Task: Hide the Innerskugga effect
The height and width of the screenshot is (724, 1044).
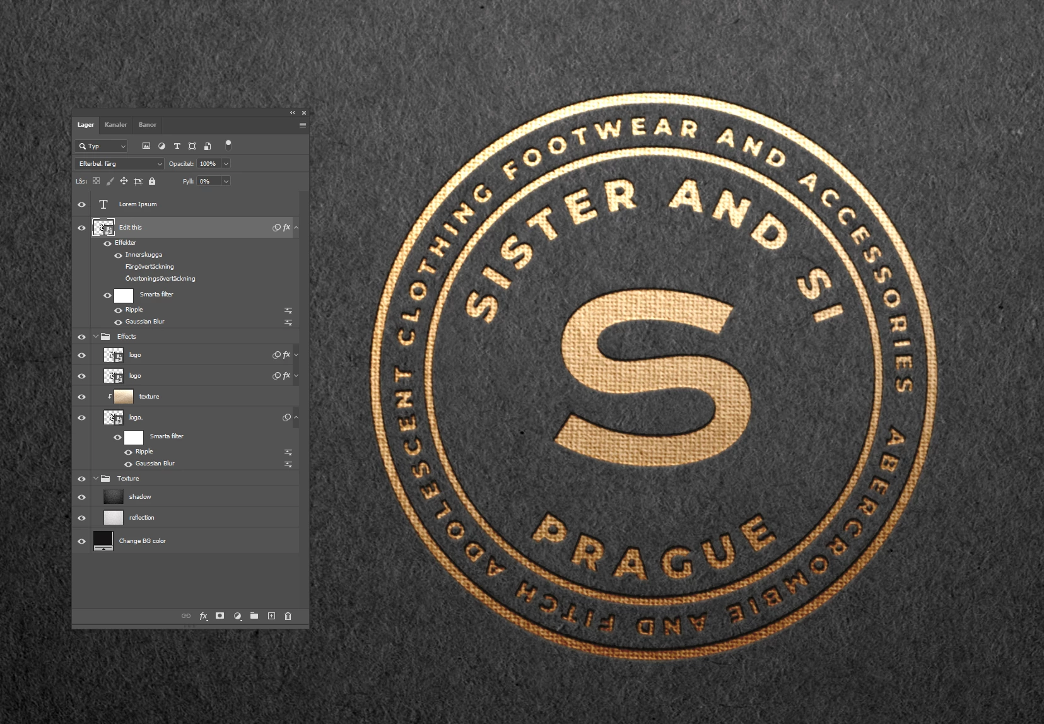Action: 118,255
